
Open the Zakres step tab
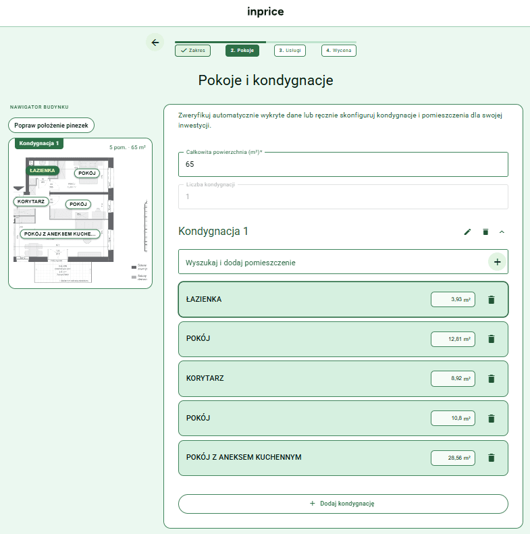pos(193,51)
